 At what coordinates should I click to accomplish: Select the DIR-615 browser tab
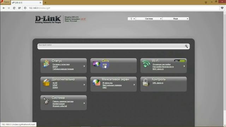[26, 2]
